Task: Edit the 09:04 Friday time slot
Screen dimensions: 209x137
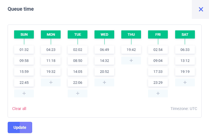Action: point(158,60)
